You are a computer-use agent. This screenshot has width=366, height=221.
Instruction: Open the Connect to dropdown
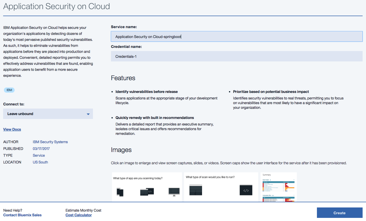(x=48, y=114)
